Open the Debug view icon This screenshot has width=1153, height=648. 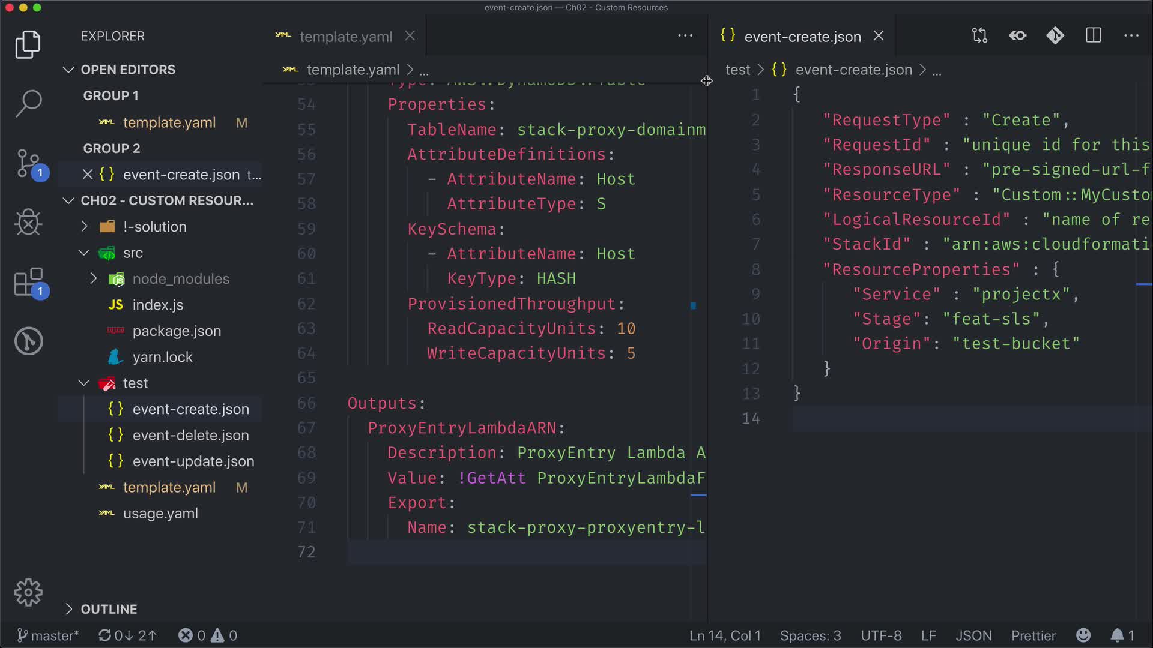click(x=28, y=223)
